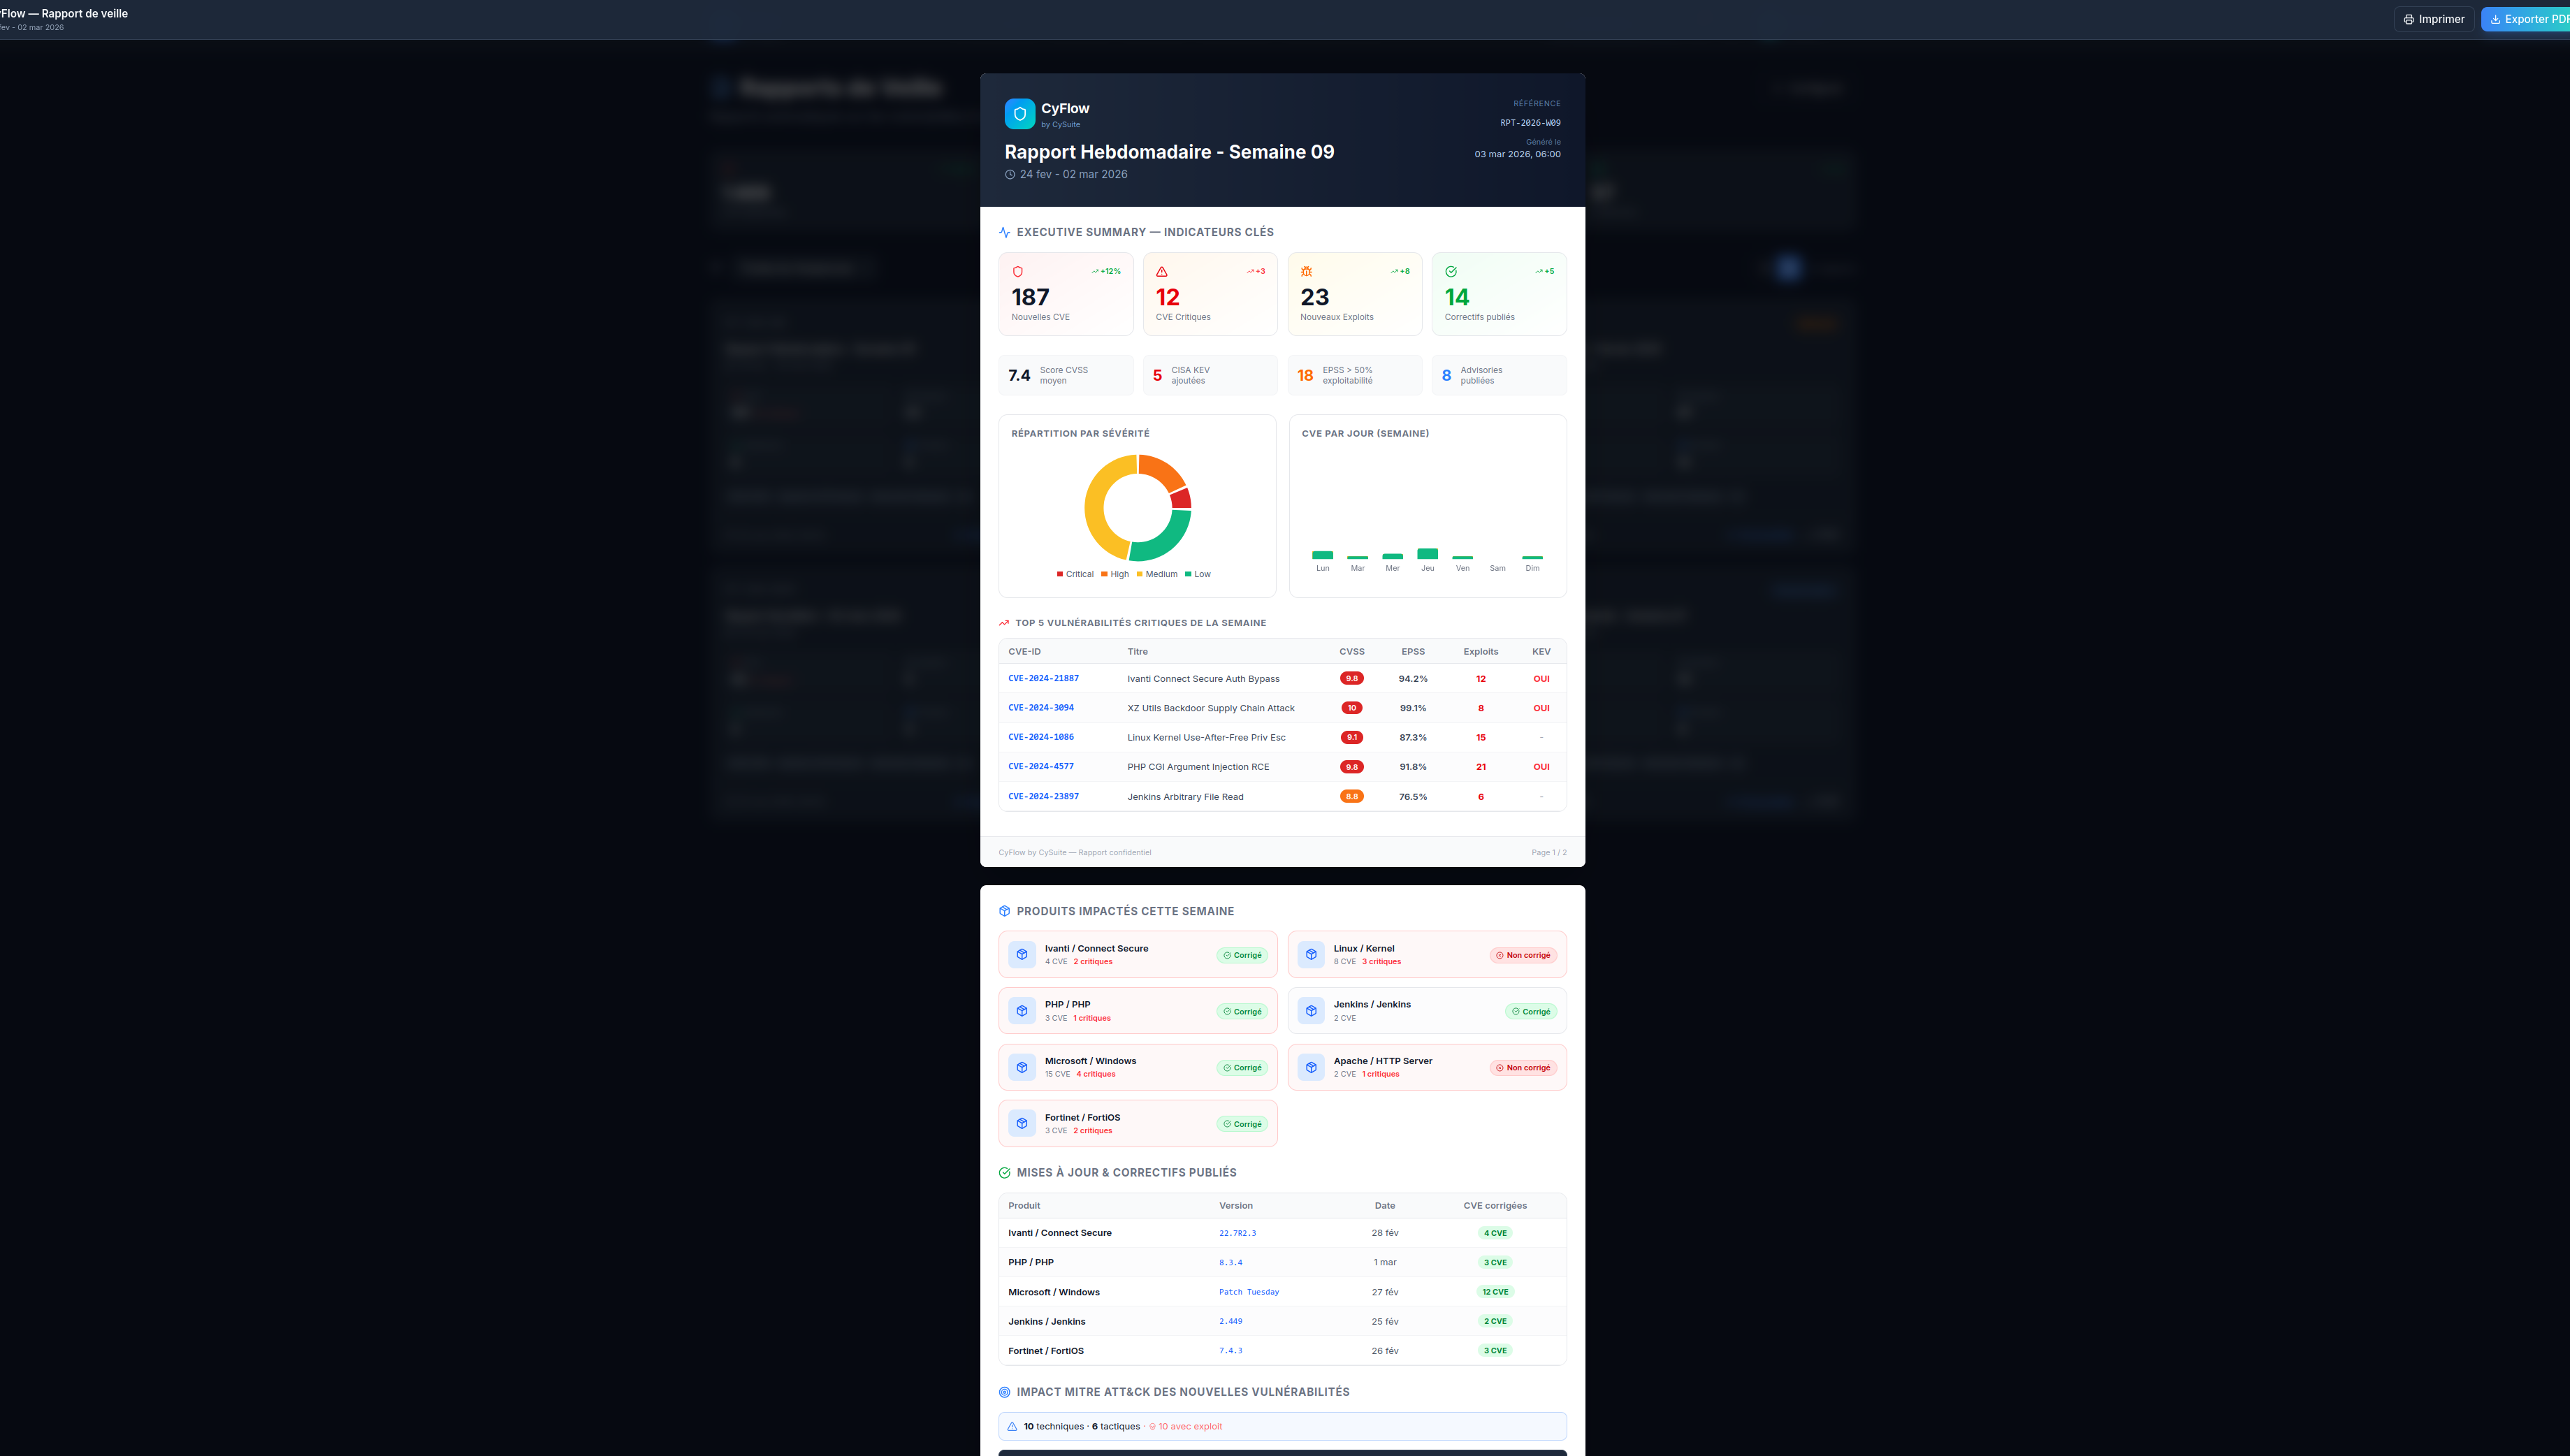Click the check-circle icon above 14 correctifs

1450,272
